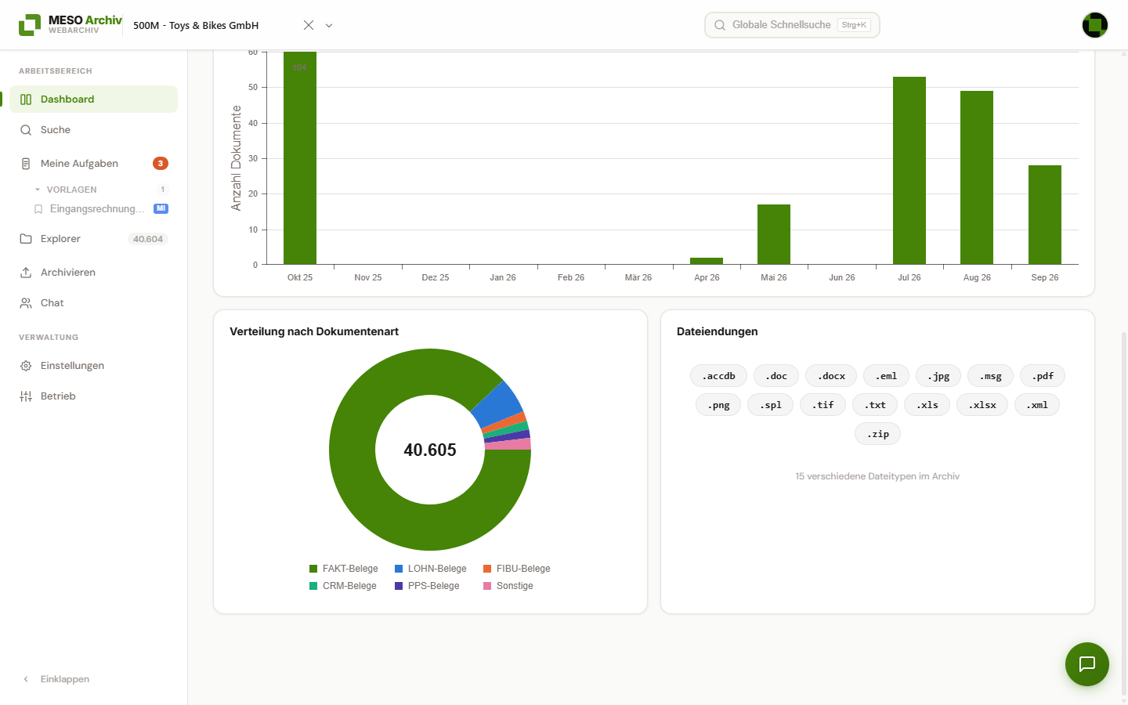This screenshot has height=705, width=1128.
Task: Click the 40.605 donut center total
Action: point(430,450)
